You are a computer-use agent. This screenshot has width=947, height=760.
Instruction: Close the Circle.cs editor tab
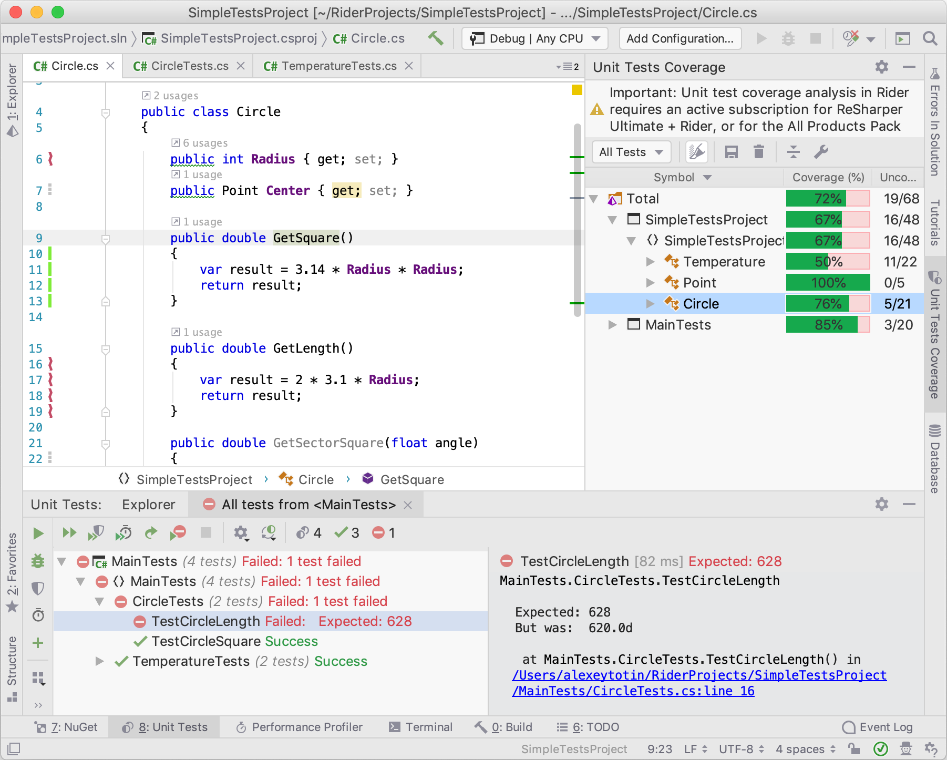pyautogui.click(x=110, y=66)
